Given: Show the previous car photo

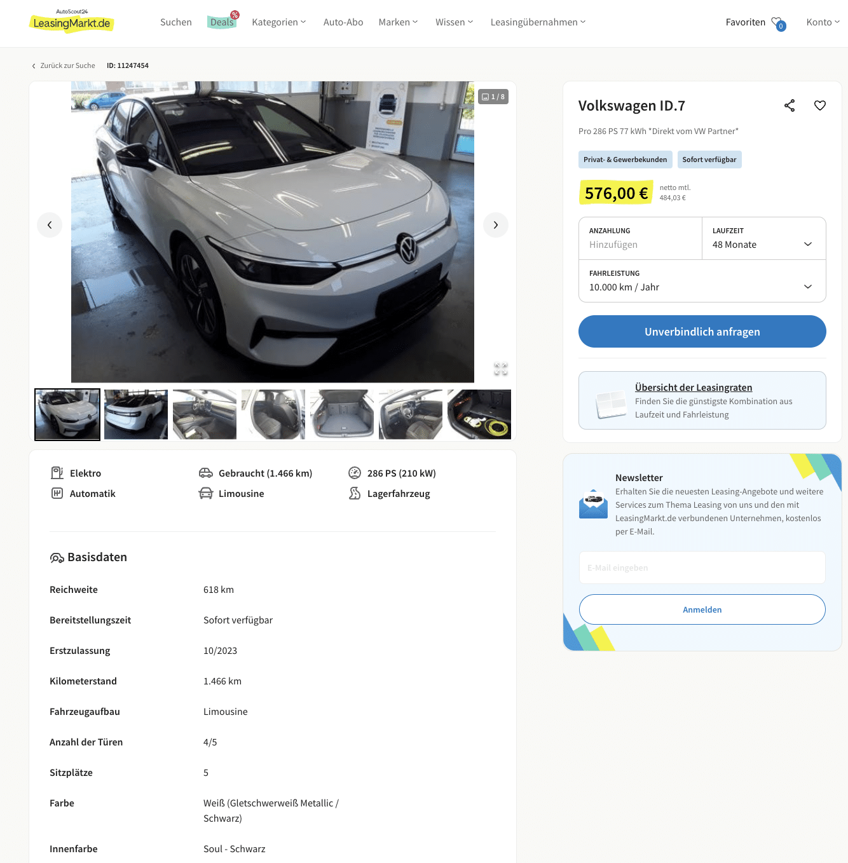Looking at the screenshot, I should pyautogui.click(x=50, y=225).
